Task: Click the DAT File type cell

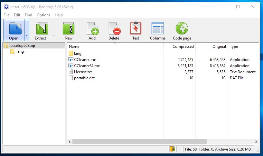Action: pyautogui.click(x=237, y=78)
